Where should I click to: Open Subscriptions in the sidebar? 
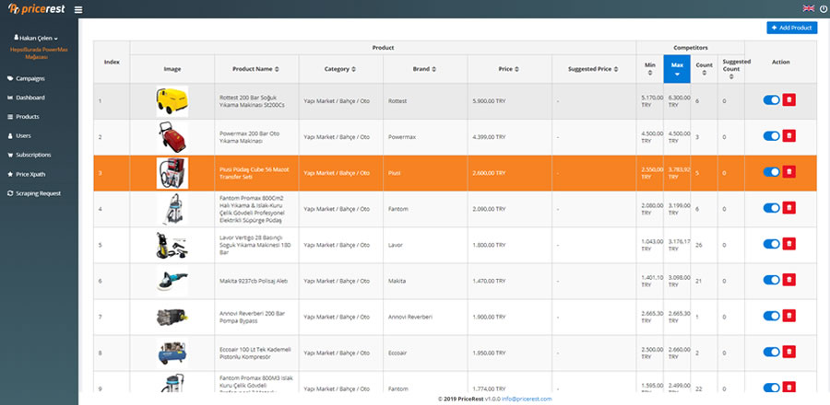[x=30, y=155]
